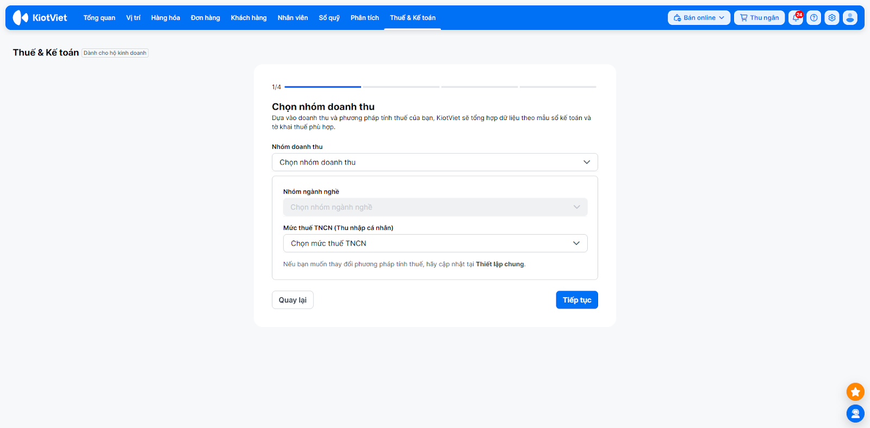This screenshot has height=428, width=870.
Task: Open the Chọn mức thuế TNCN dropdown
Action: 435,243
